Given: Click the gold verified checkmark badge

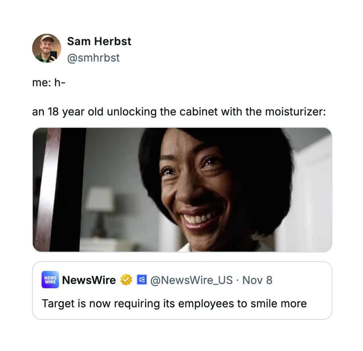Looking at the screenshot, I should point(126,280).
